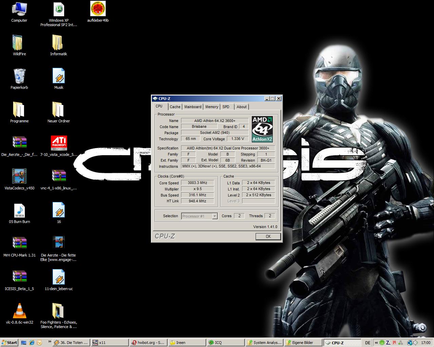The width and height of the screenshot is (434, 347).
Task: Expand hidden tray icons with the chevron
Action: (x=376, y=343)
